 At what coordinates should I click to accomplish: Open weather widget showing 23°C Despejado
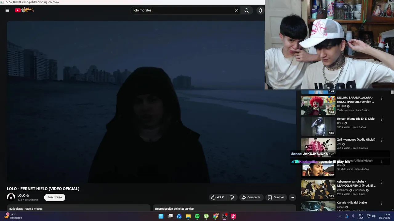point(14,216)
